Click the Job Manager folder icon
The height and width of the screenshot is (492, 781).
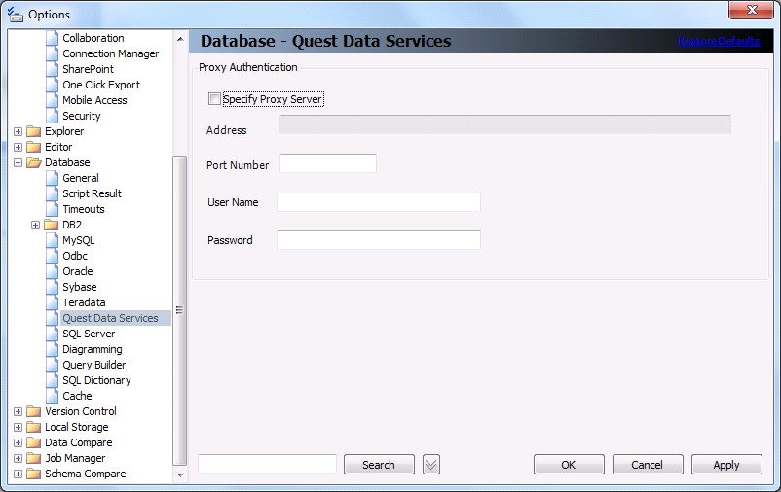click(34, 458)
